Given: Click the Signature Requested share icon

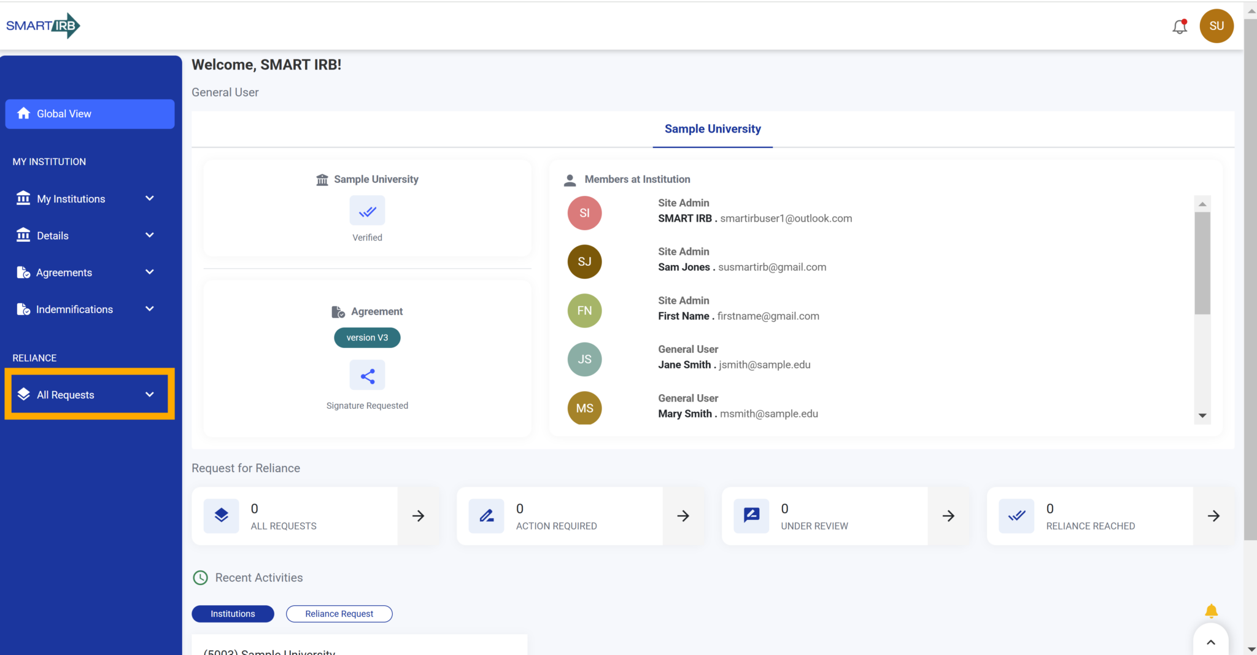Looking at the screenshot, I should (367, 376).
